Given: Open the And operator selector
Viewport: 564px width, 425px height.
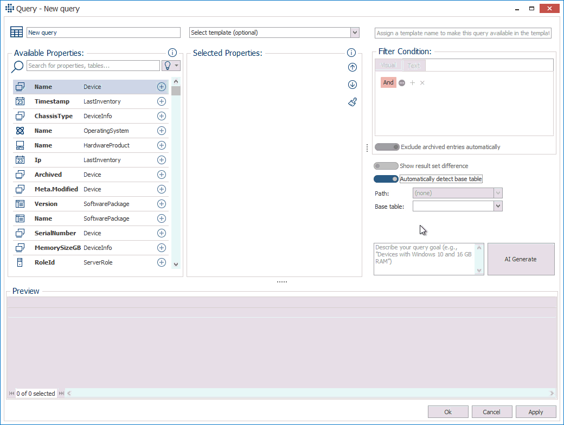Looking at the screenshot, I should pyautogui.click(x=388, y=83).
